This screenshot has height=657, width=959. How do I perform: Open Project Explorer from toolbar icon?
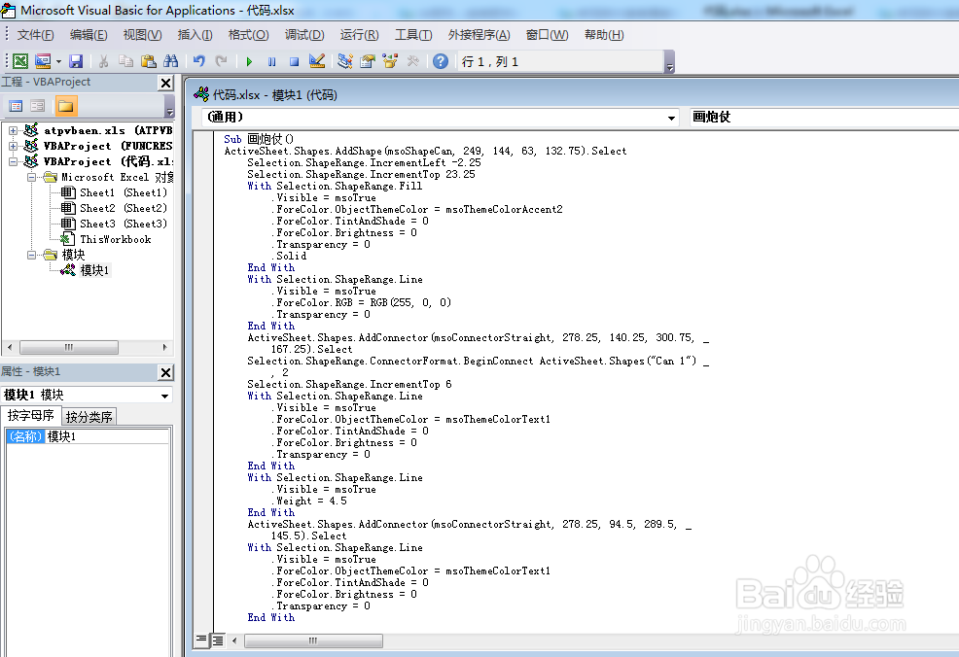(x=345, y=61)
